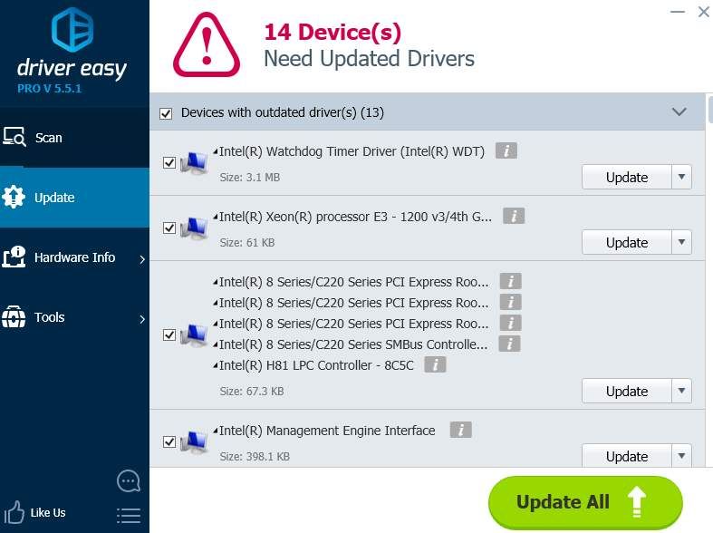The image size is (713, 533).
Task: Expand the Hardware Info submenu arrow
Action: click(142, 259)
